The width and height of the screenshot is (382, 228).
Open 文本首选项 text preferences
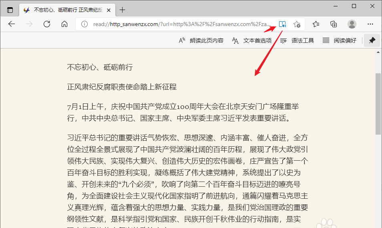coord(251,40)
